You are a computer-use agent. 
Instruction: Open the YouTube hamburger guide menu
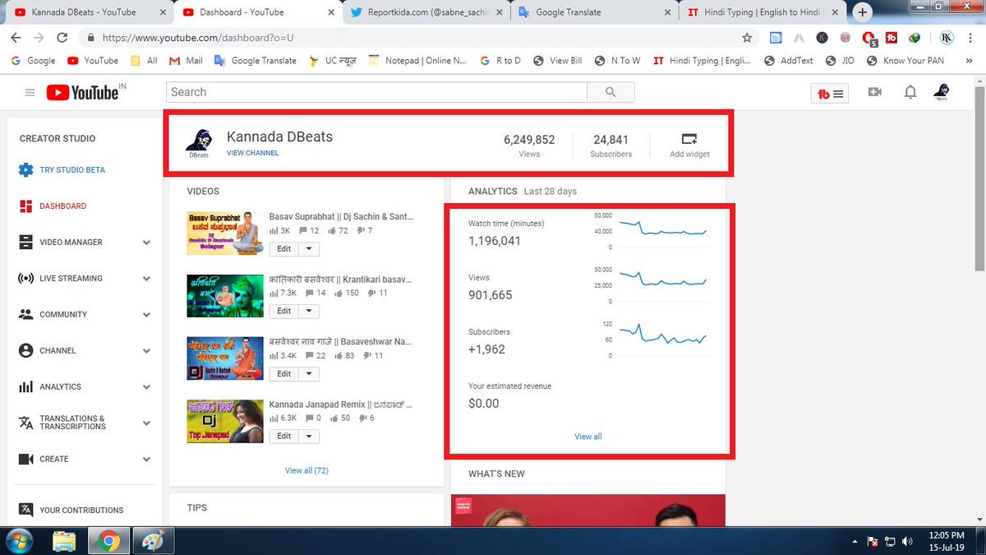coord(30,93)
